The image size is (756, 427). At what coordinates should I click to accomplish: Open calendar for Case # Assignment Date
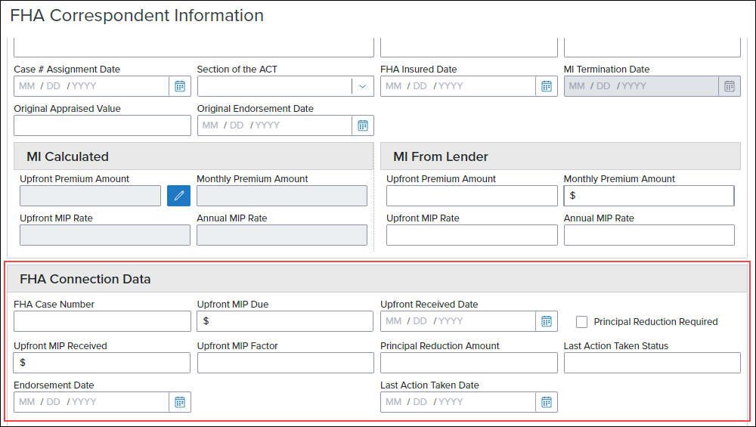(180, 86)
